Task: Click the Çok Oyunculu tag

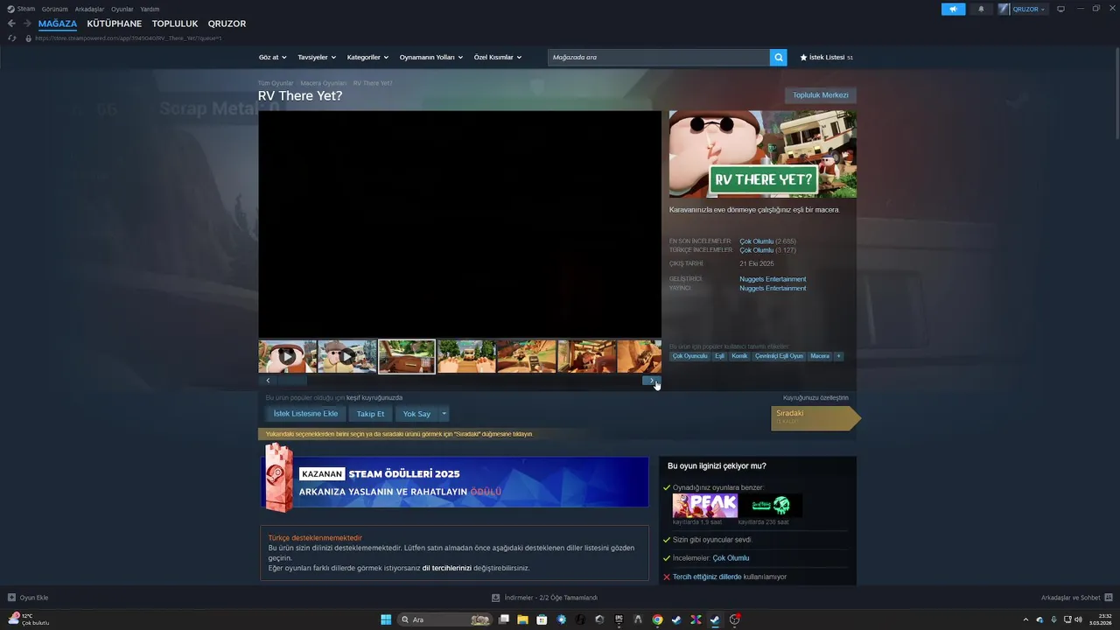Action: tap(689, 356)
